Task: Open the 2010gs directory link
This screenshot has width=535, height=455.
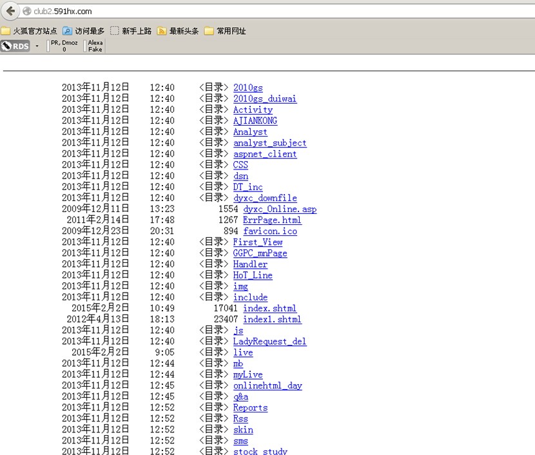Action: tap(248, 88)
